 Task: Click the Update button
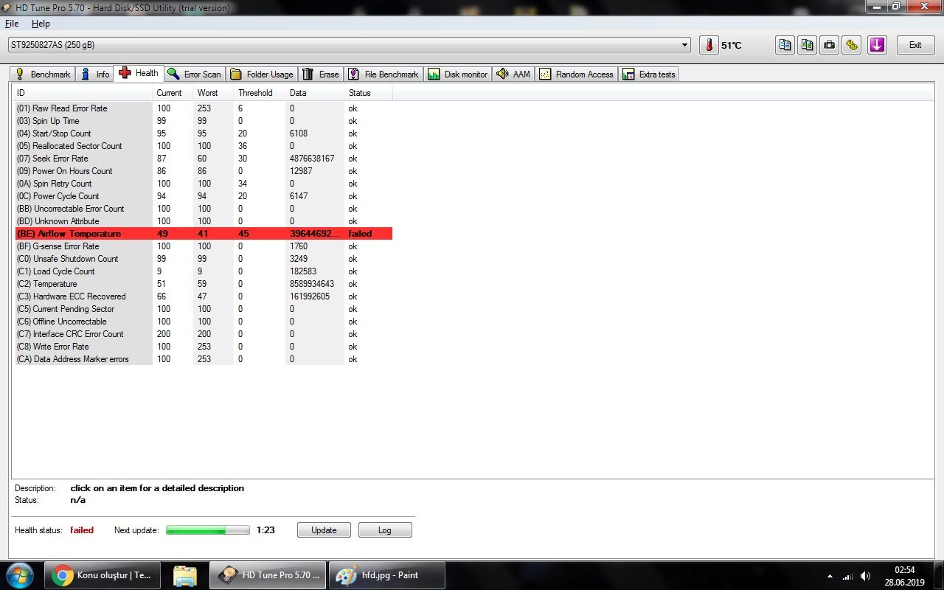[x=324, y=530]
